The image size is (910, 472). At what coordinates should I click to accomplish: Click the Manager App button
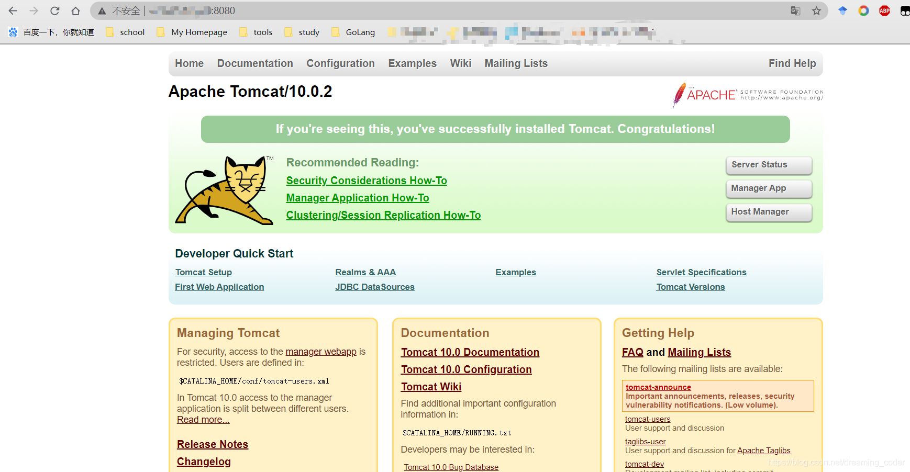click(769, 188)
